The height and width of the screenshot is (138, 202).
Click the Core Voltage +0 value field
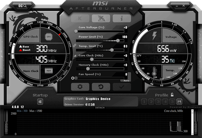[125, 27]
